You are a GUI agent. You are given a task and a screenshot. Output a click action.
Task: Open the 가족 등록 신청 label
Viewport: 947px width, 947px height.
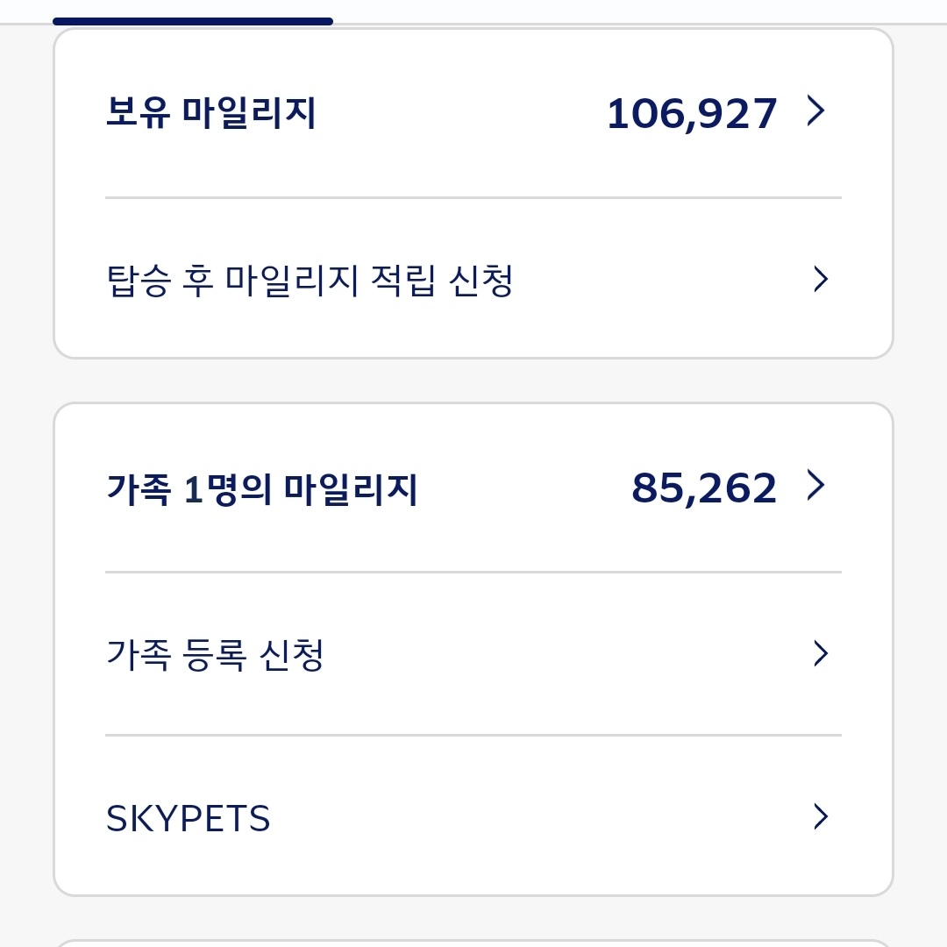pyautogui.click(x=215, y=655)
